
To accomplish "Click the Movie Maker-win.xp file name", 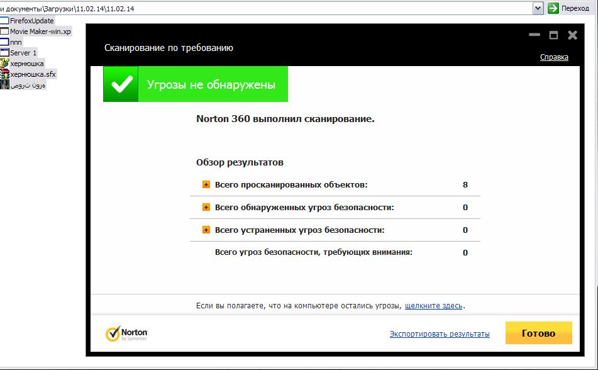I will tap(40, 31).
